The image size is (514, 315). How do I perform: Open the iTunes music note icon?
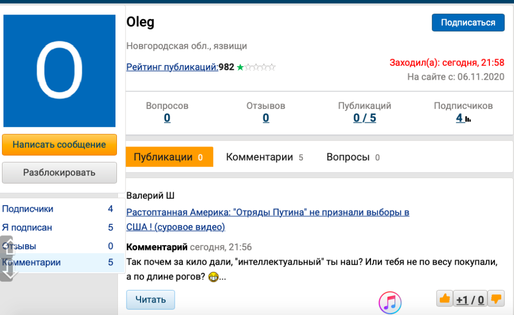[390, 302]
